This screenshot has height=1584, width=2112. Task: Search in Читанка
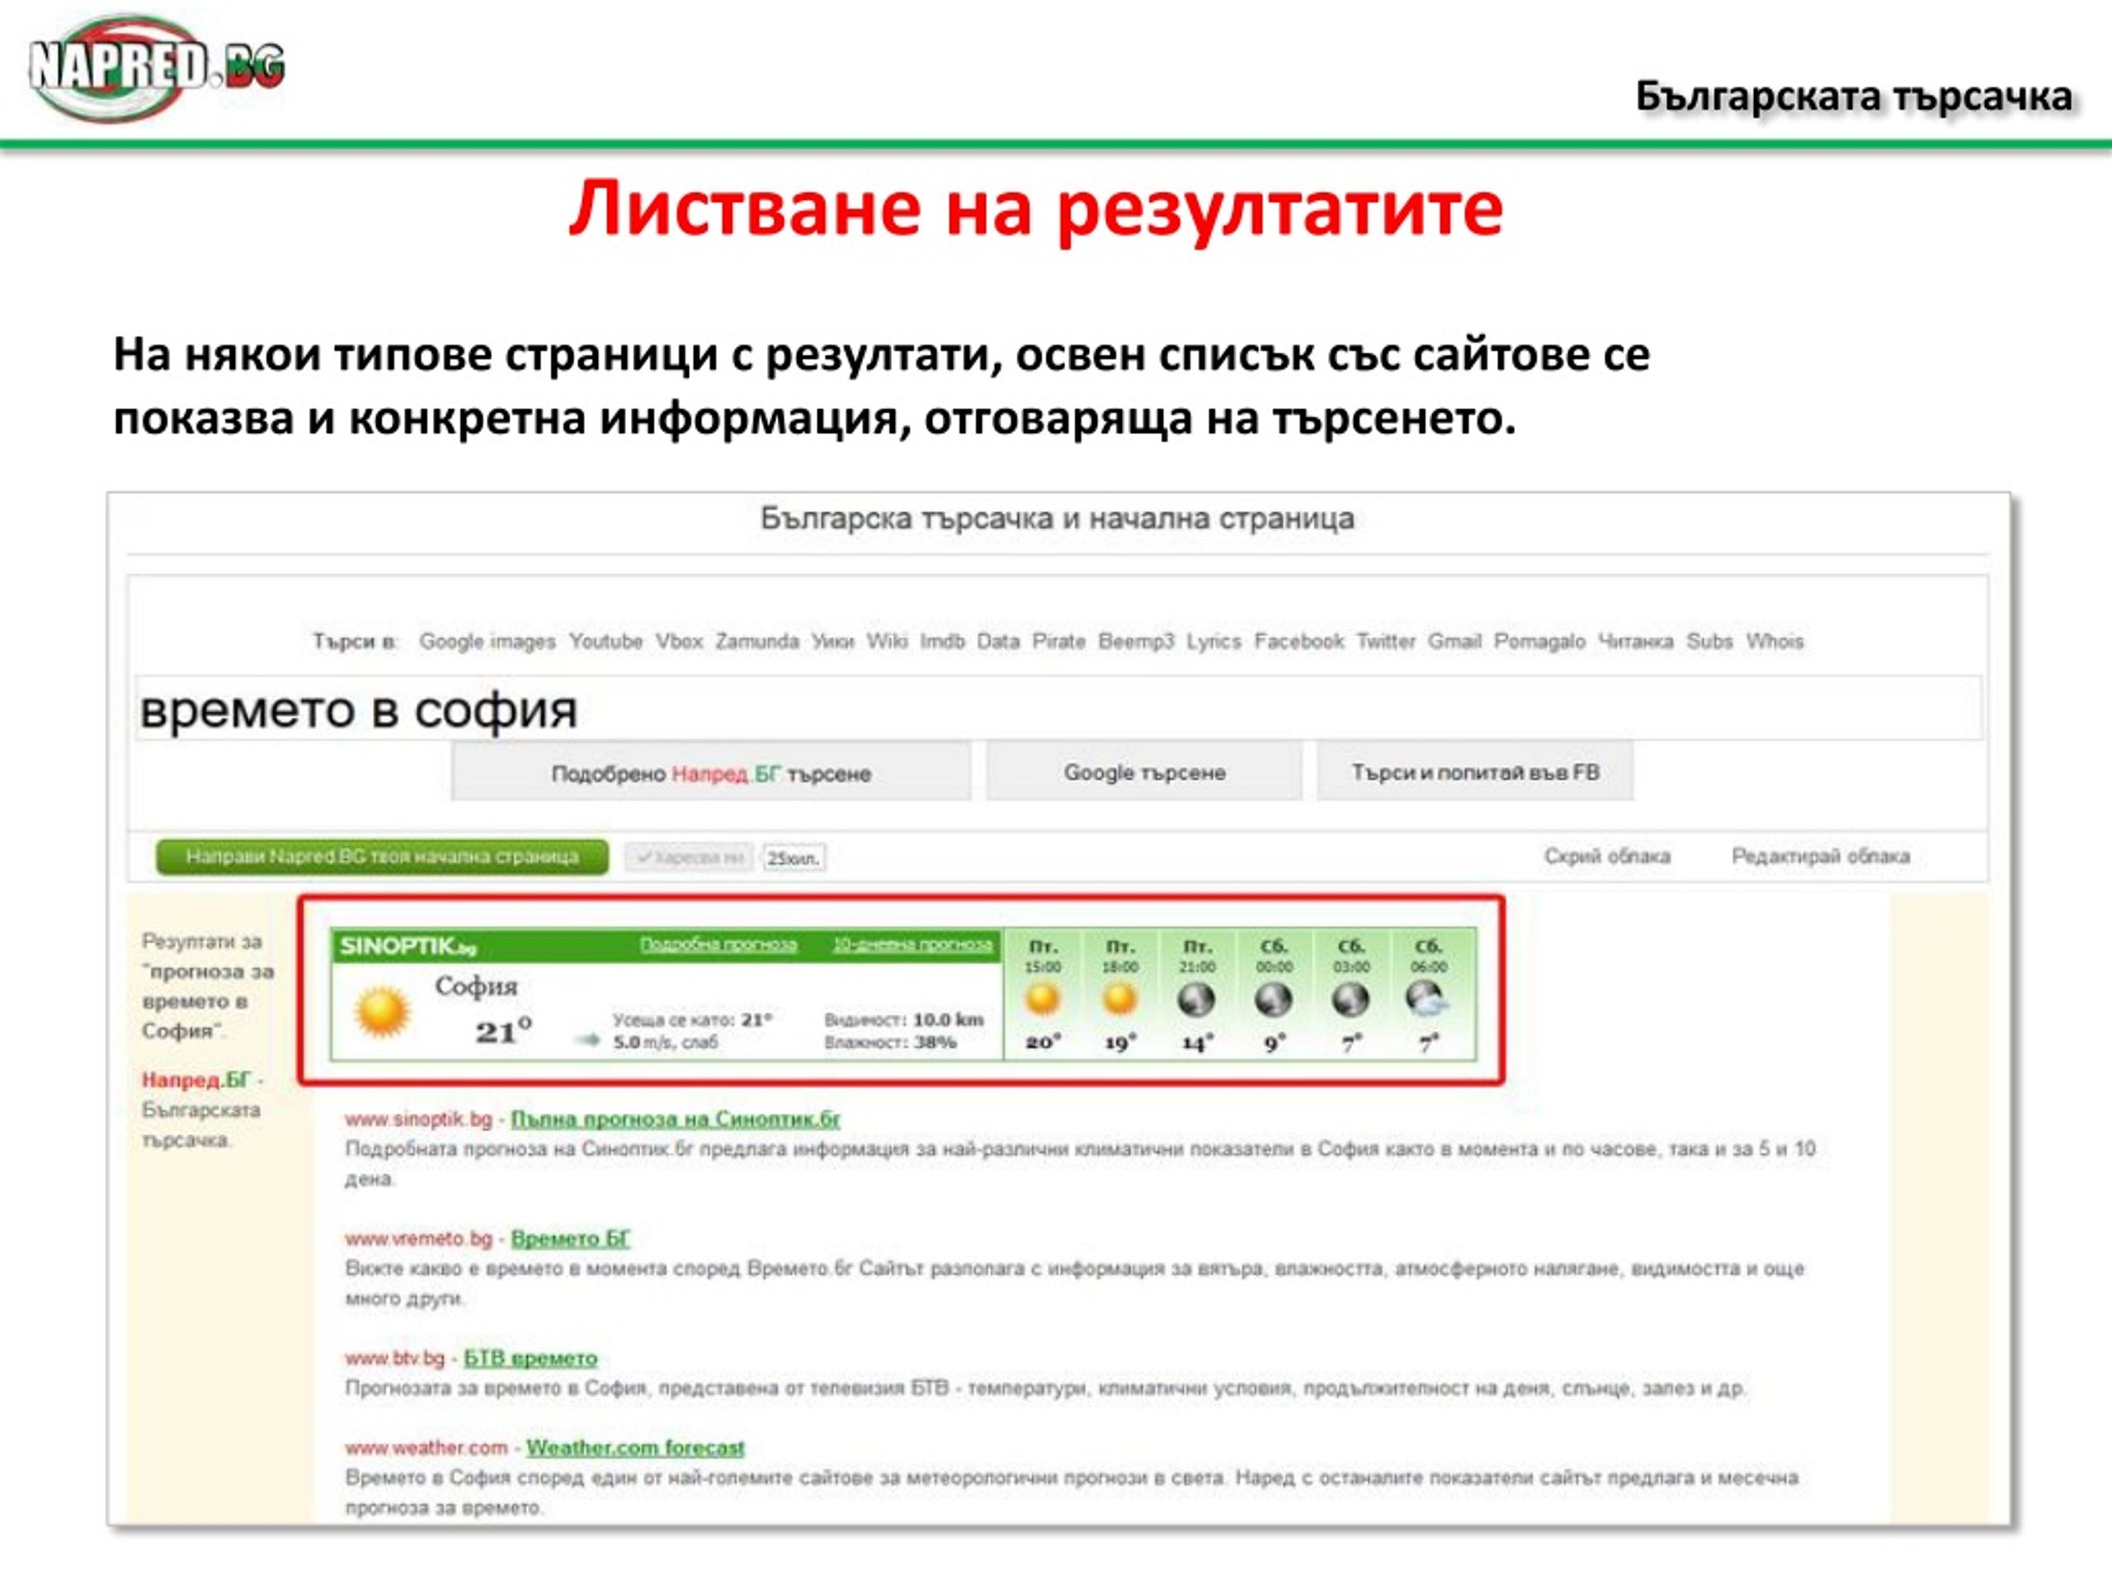[x=1635, y=641]
